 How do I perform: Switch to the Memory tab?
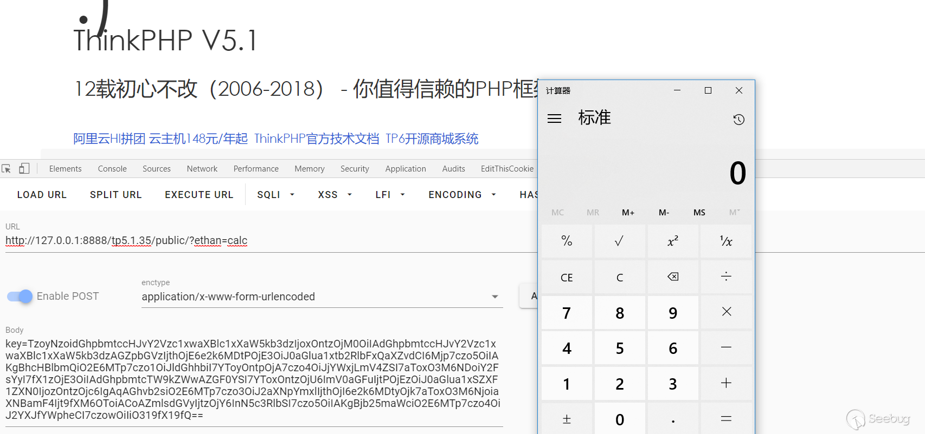click(x=310, y=169)
